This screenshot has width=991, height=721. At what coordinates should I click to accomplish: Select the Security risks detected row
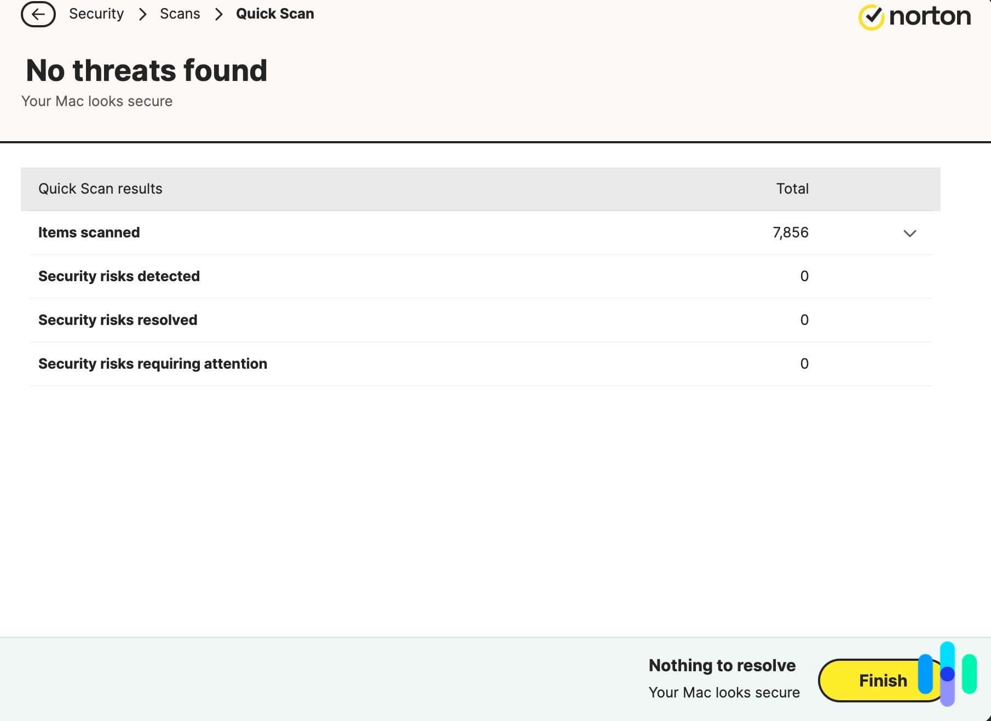[x=119, y=276]
